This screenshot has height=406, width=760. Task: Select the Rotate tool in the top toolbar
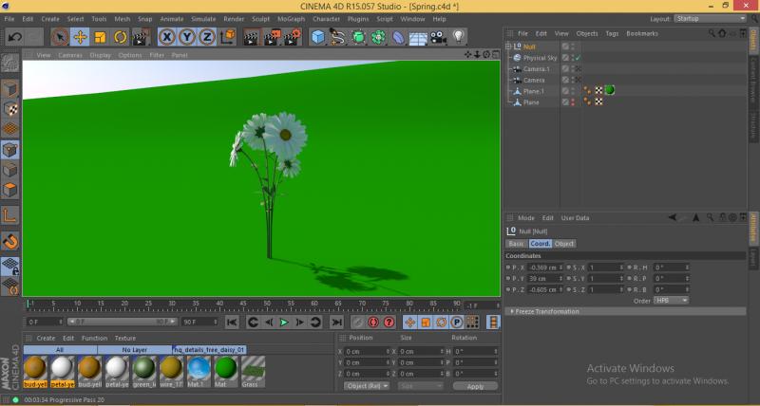[121, 37]
